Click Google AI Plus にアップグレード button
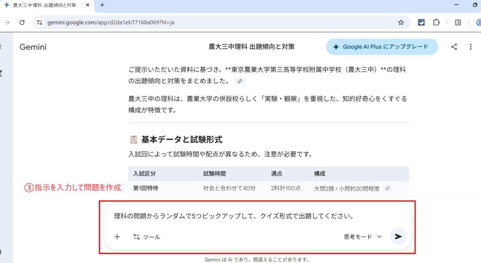Image resolution: width=481 pixels, height=263 pixels. (x=382, y=47)
